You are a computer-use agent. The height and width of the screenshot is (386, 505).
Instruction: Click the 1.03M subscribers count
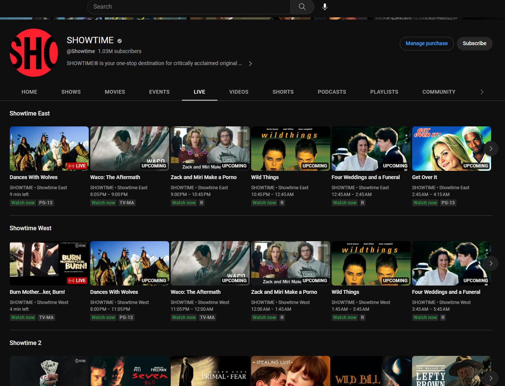[x=120, y=51]
